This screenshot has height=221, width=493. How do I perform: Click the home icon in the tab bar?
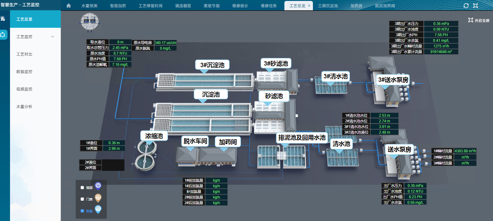tap(69, 6)
